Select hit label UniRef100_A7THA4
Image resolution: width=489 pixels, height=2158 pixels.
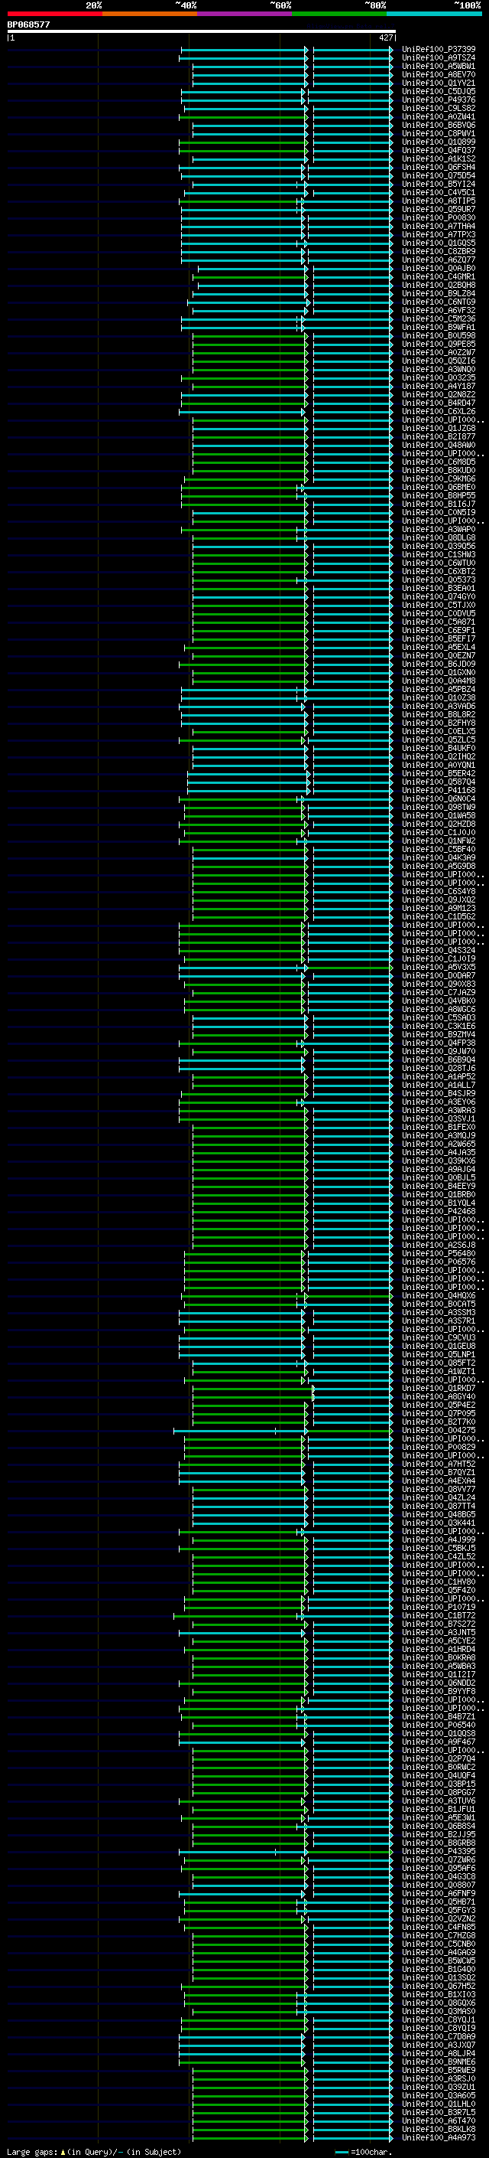coord(439,226)
